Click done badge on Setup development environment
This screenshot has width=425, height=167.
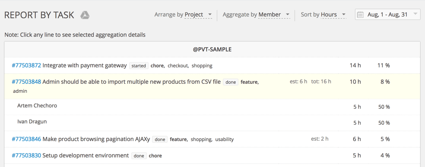tap(139, 156)
